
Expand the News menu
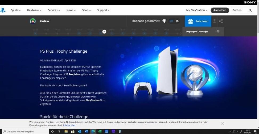coord(71,10)
